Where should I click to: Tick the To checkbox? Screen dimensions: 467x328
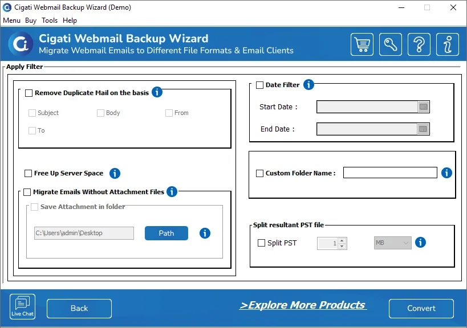coord(32,130)
